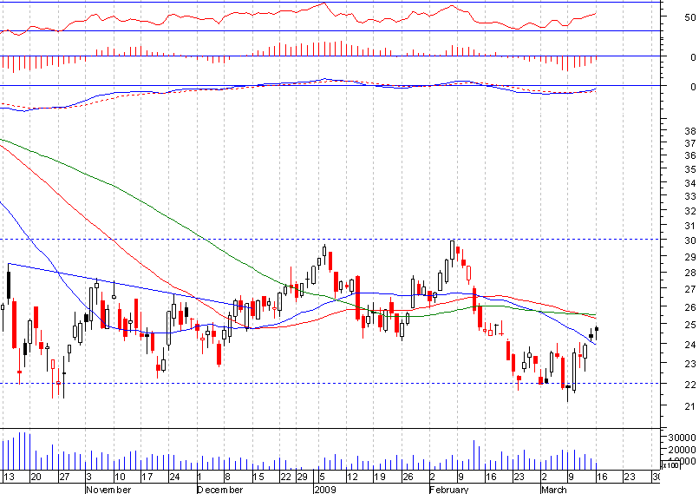Viewport: 699px width, 494px height.
Task: Click the price axis label 37
Action: (x=690, y=143)
